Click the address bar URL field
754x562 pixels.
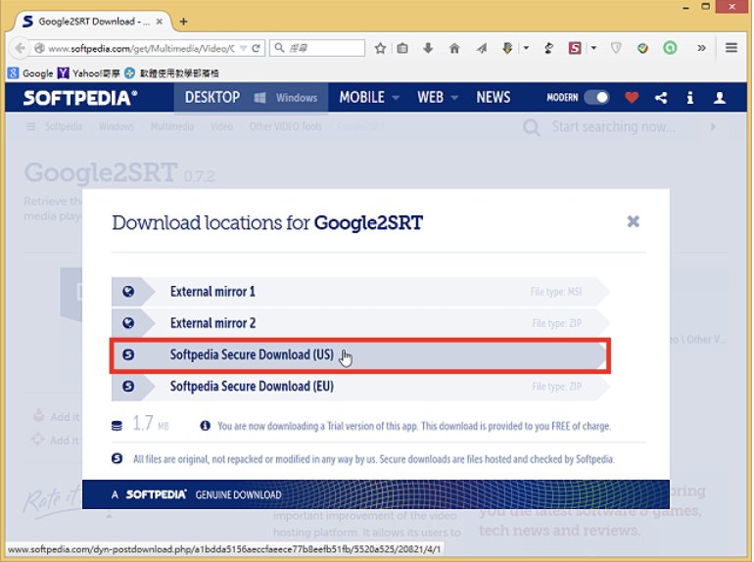coord(141,48)
